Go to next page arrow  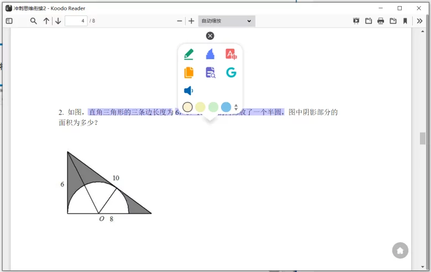[x=58, y=21]
